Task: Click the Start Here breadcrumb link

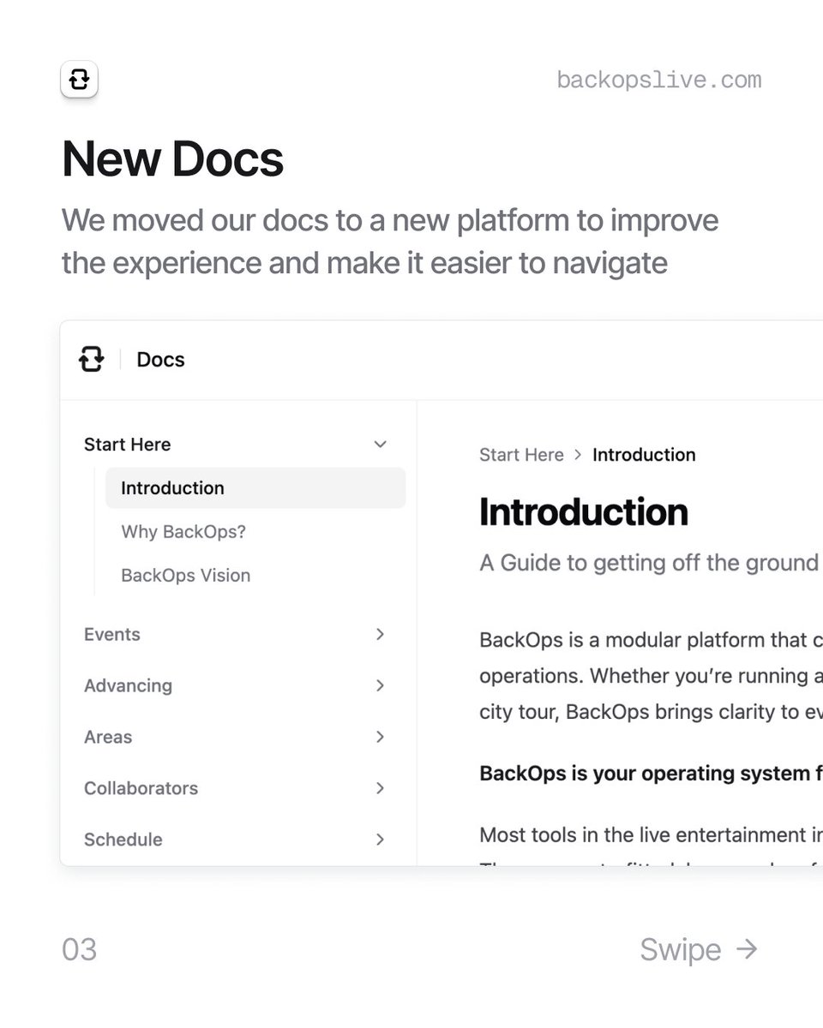Action: pyautogui.click(x=521, y=455)
